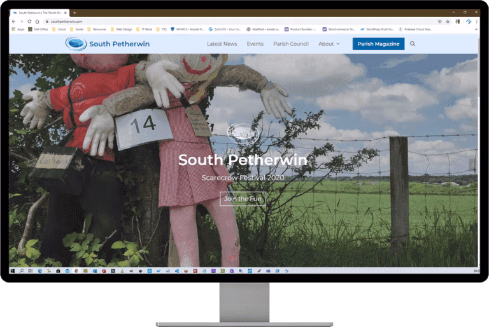
Task: Click the South Petherwin site logo
Action: click(107, 44)
